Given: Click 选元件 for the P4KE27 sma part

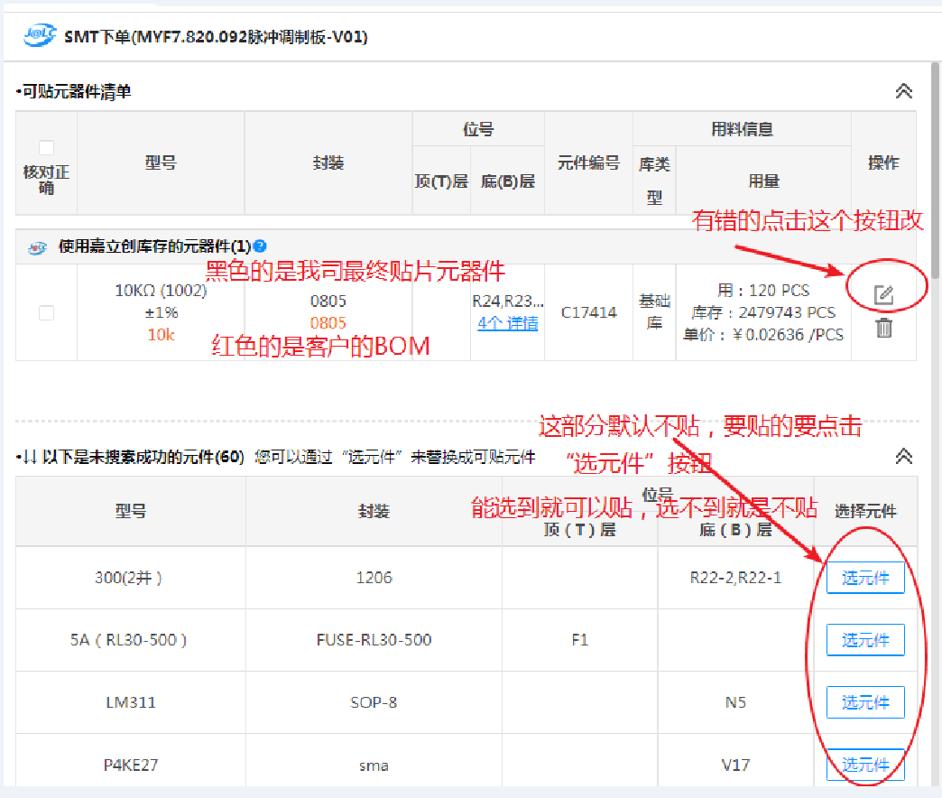Looking at the screenshot, I should [x=864, y=764].
